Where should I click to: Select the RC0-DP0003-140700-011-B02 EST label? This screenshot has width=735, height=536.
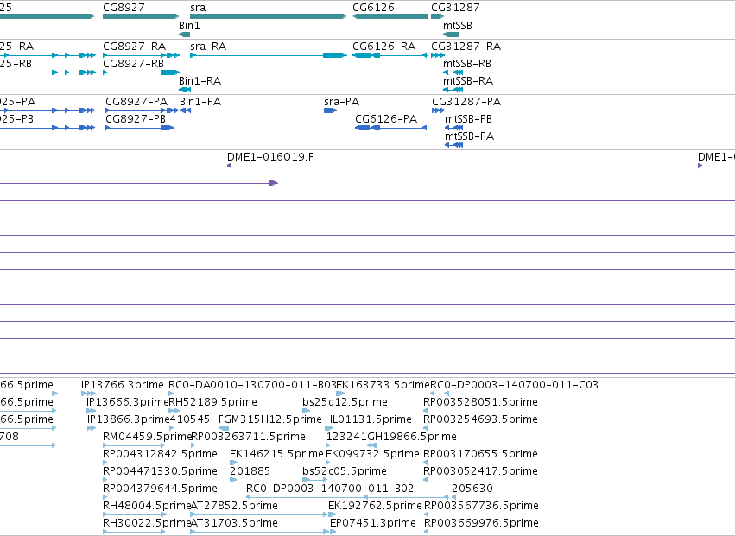(330, 489)
